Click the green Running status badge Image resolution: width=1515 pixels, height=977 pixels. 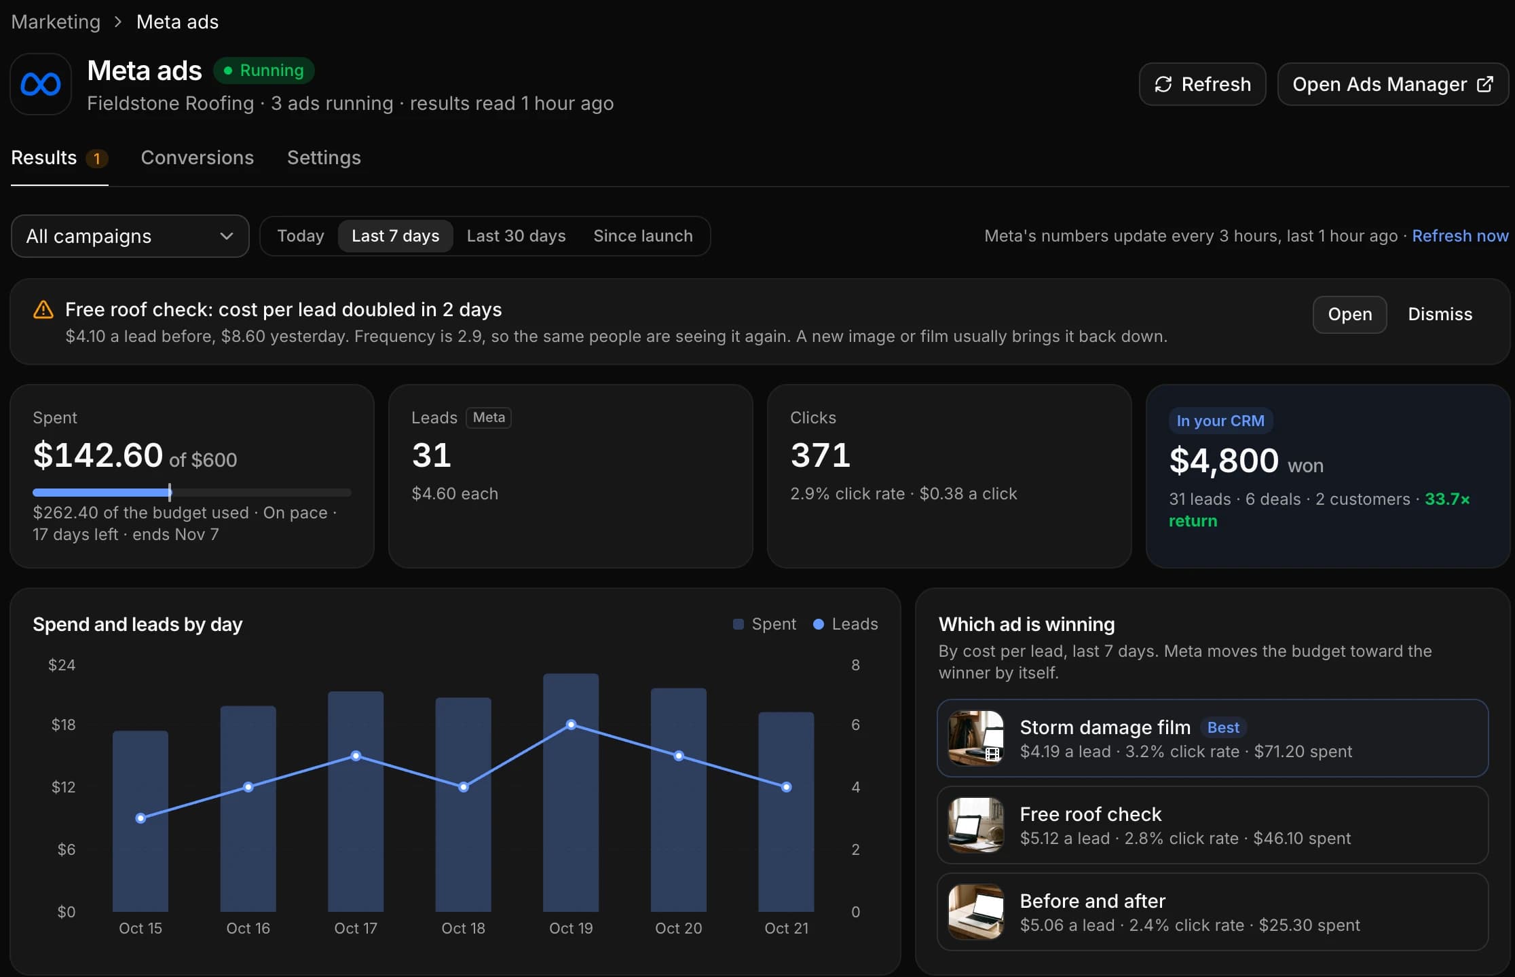(264, 71)
